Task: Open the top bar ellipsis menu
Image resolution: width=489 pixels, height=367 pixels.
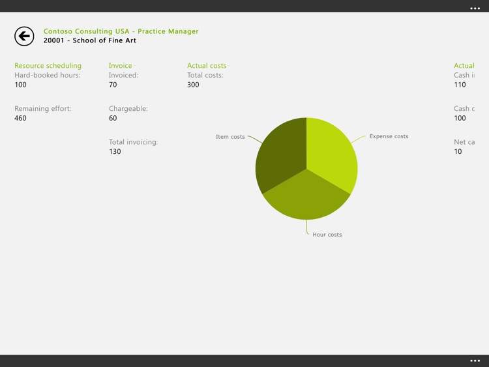Action: point(475,8)
